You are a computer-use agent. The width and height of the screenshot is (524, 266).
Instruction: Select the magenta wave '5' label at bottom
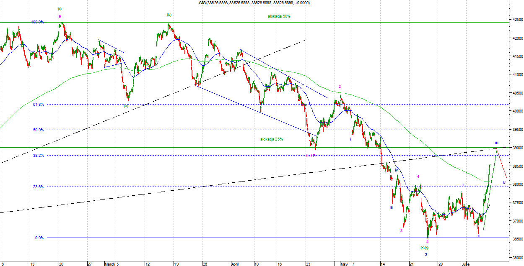(x=427, y=242)
